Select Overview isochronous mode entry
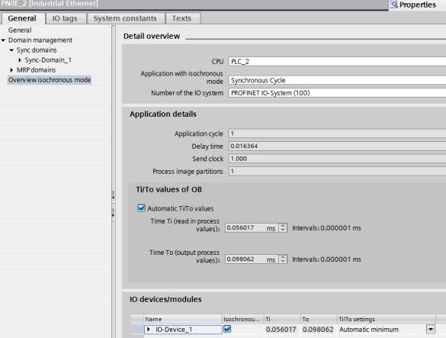This screenshot has width=446, height=338. [50, 80]
